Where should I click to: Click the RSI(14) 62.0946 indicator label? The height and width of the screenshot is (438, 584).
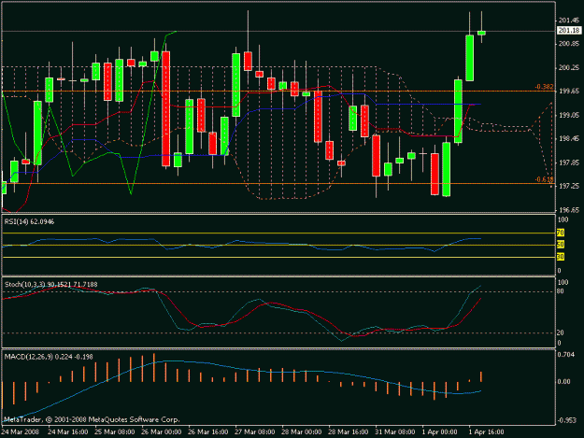[29, 221]
